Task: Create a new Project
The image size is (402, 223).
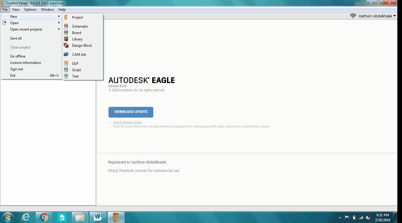Action: tap(83, 17)
